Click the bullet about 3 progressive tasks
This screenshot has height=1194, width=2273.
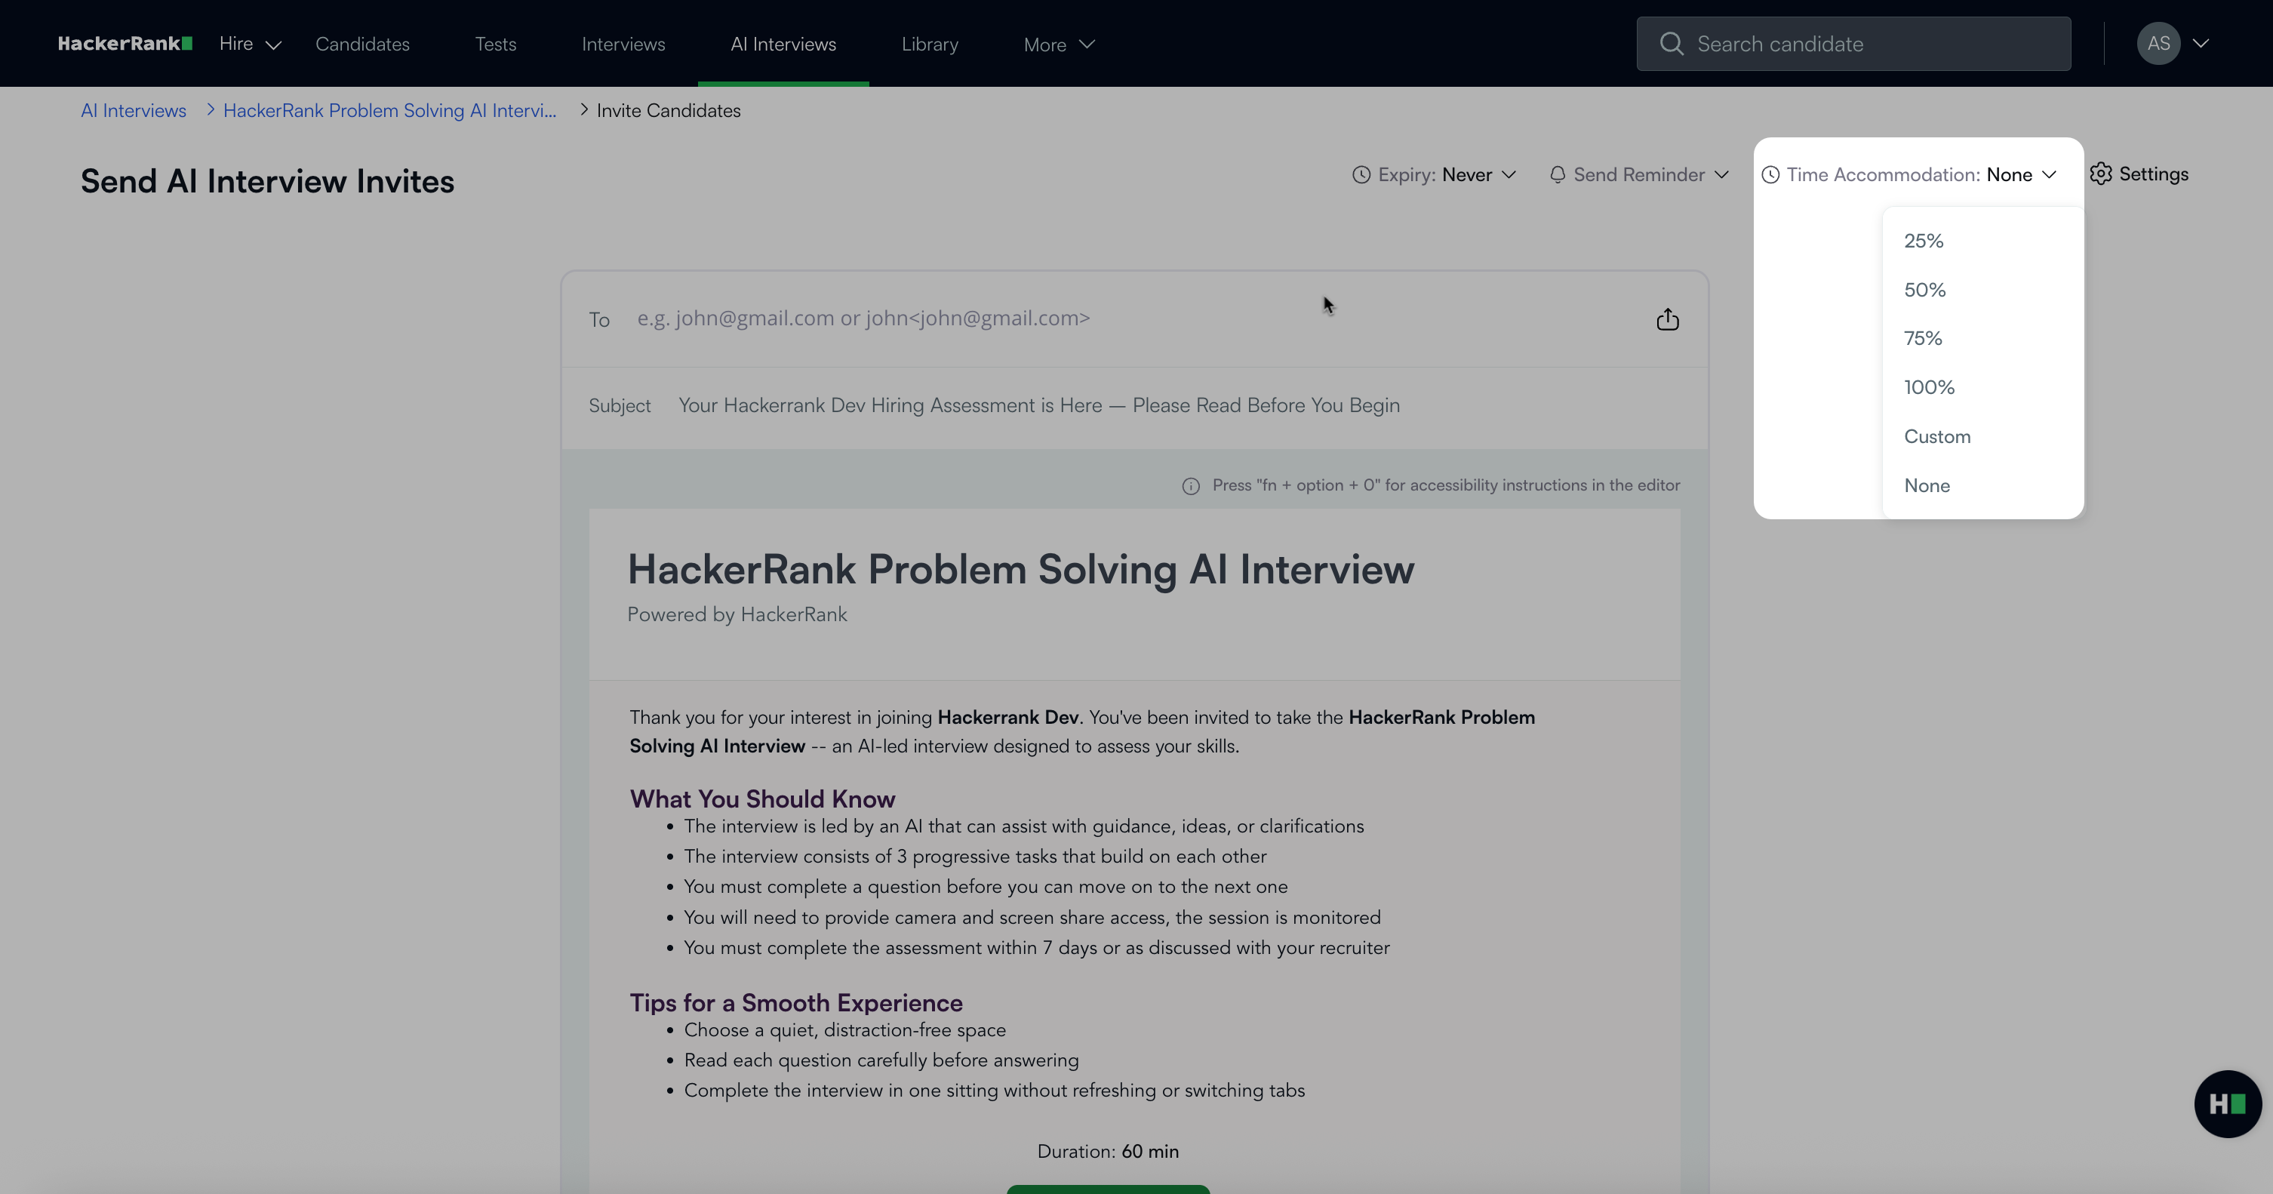point(975,856)
